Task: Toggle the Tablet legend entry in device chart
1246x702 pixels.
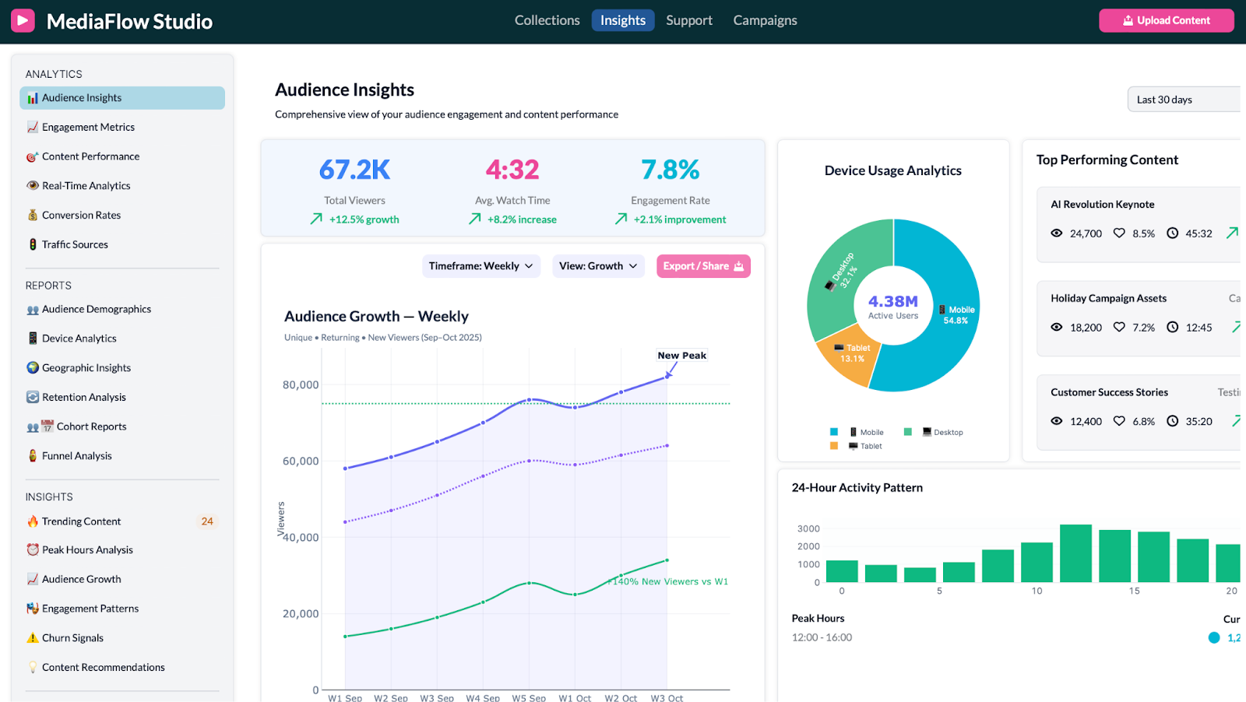Action: 864,446
